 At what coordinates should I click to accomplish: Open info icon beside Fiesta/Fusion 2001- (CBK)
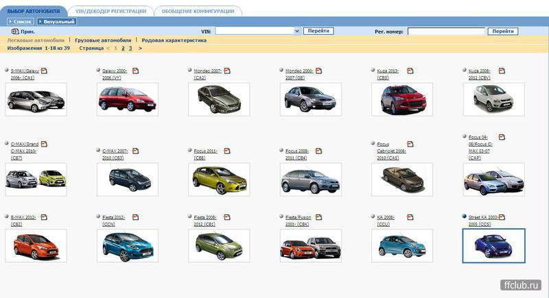(318, 217)
